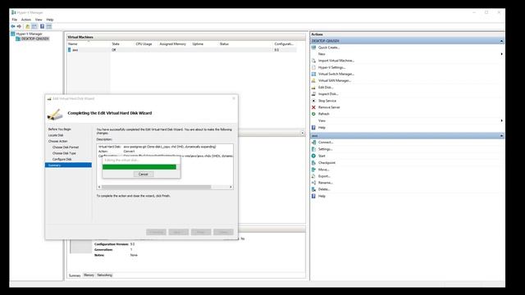Select the Choose Action wizard step
525x295 pixels.
pyautogui.click(x=58, y=141)
